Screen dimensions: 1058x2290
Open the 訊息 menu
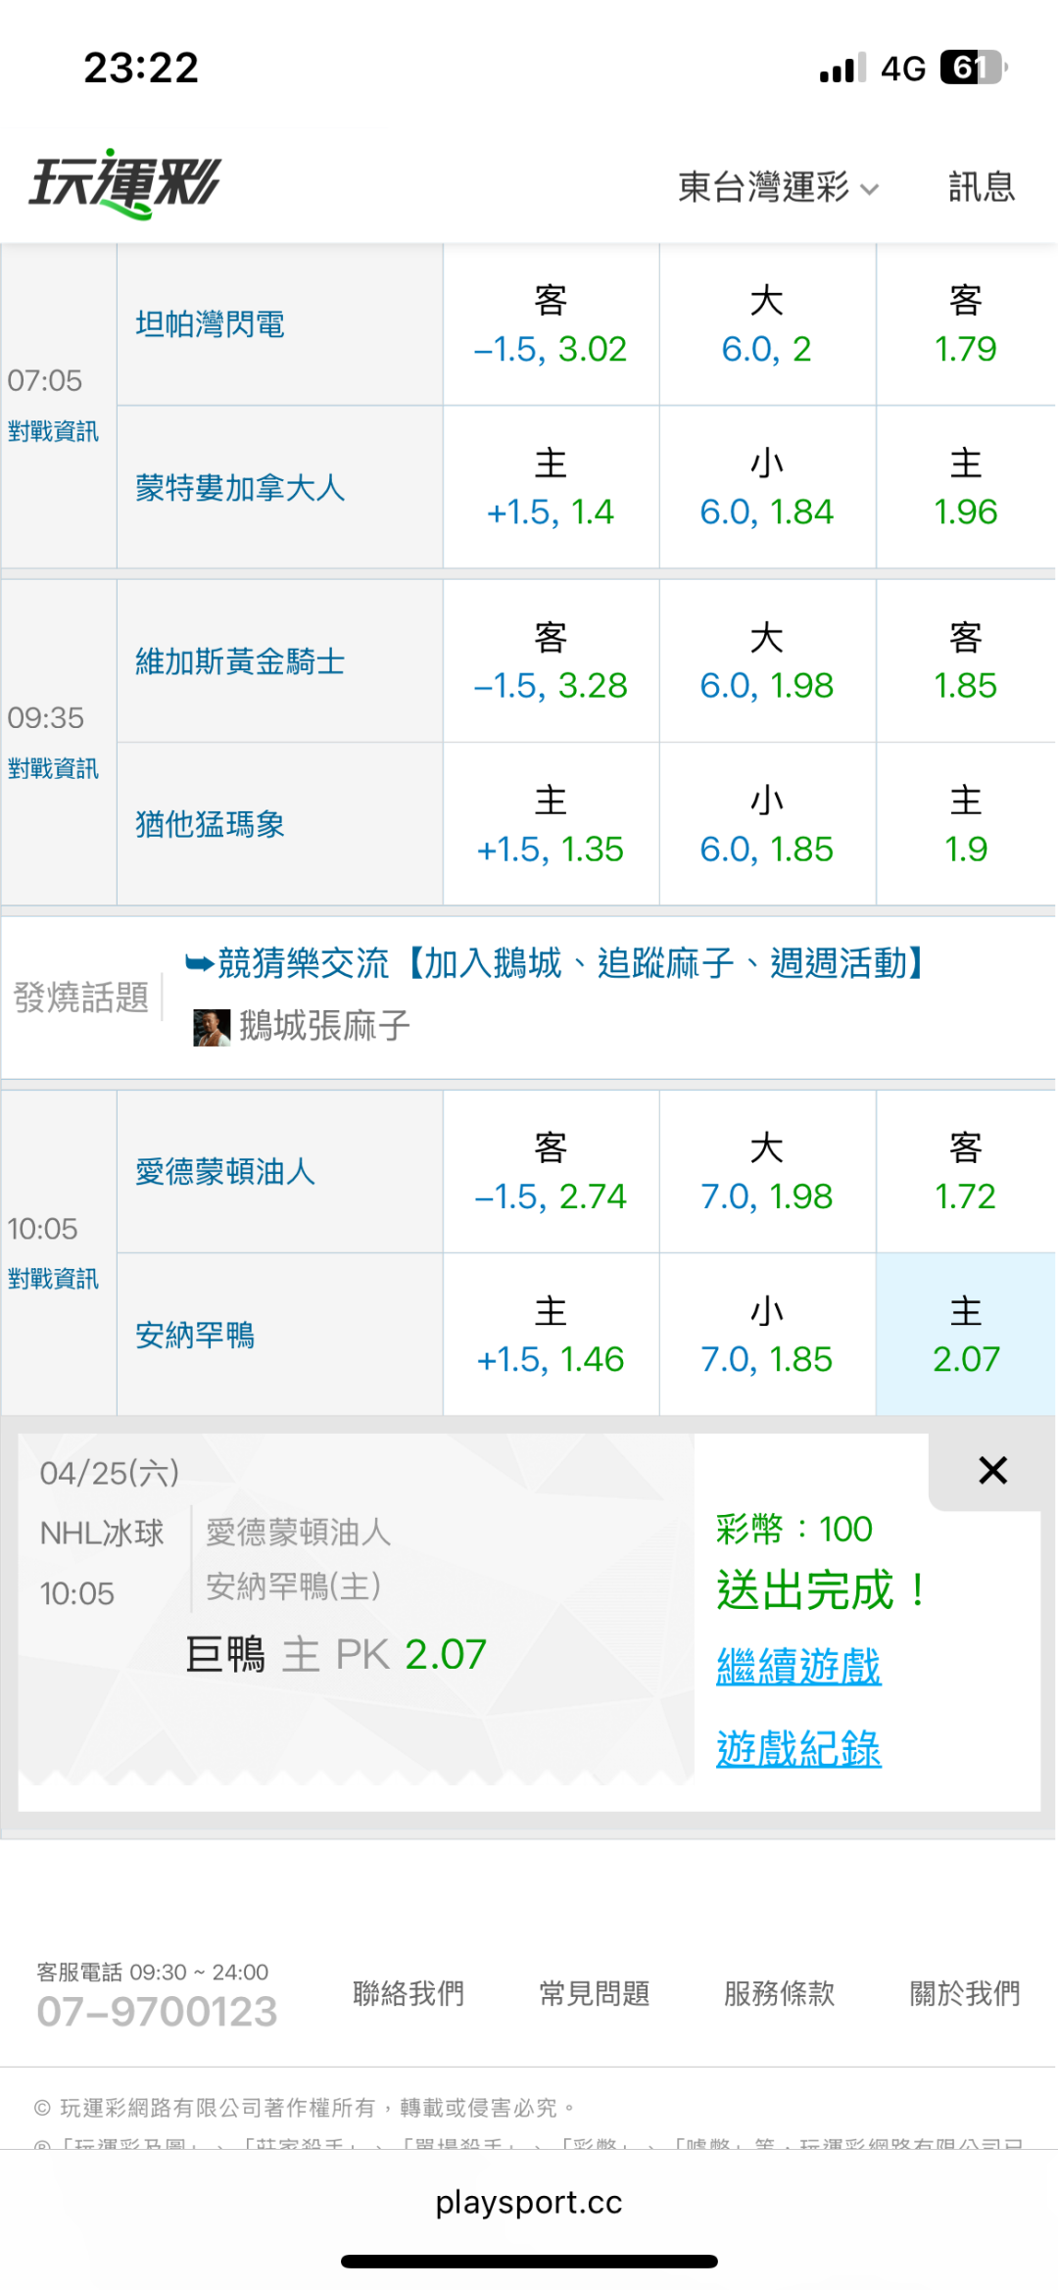981,186
